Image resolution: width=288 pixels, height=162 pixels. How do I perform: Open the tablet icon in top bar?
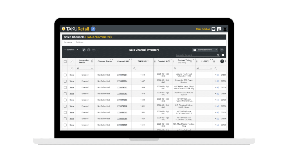(213, 29)
